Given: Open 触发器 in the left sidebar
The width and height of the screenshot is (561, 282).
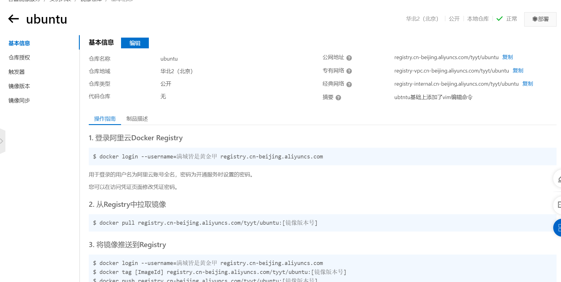Looking at the screenshot, I should tap(16, 72).
